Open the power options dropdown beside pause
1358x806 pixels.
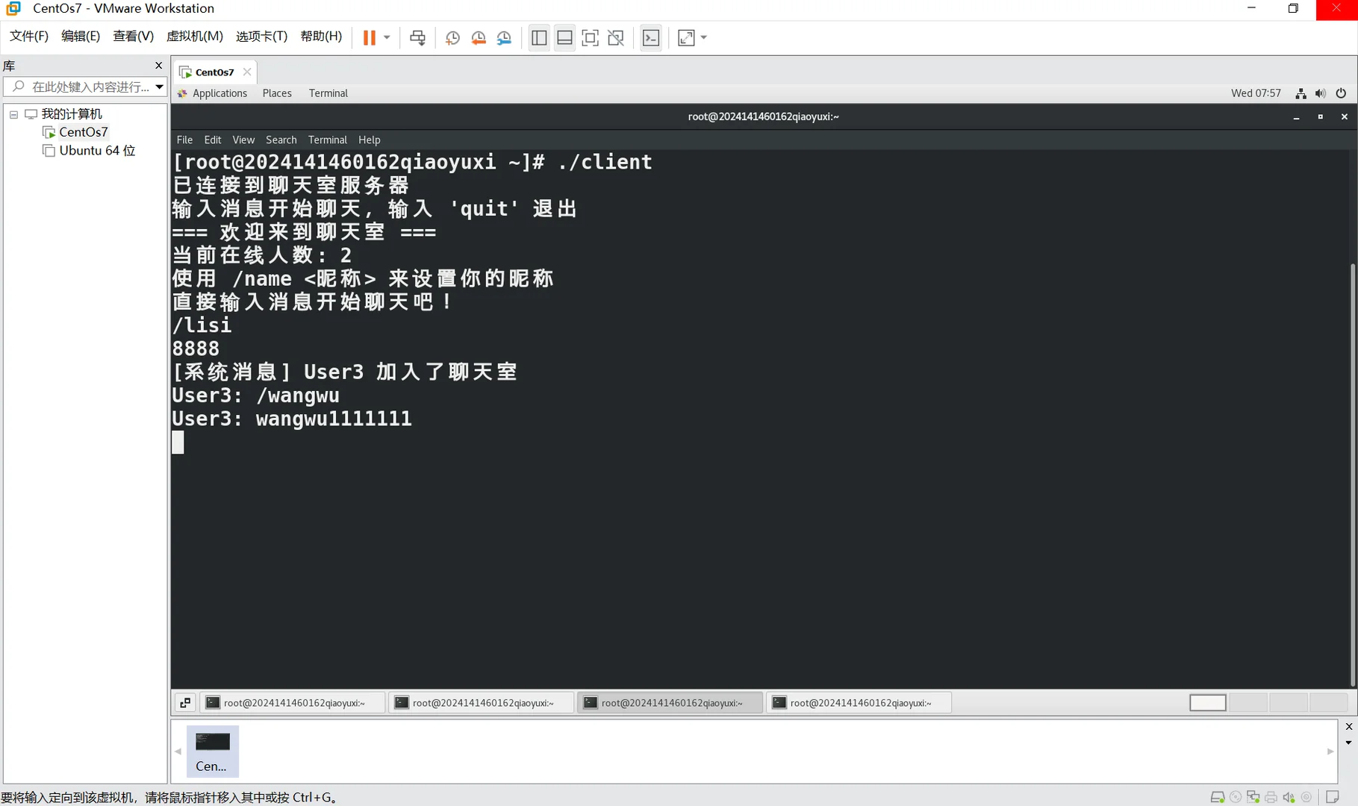(x=387, y=37)
